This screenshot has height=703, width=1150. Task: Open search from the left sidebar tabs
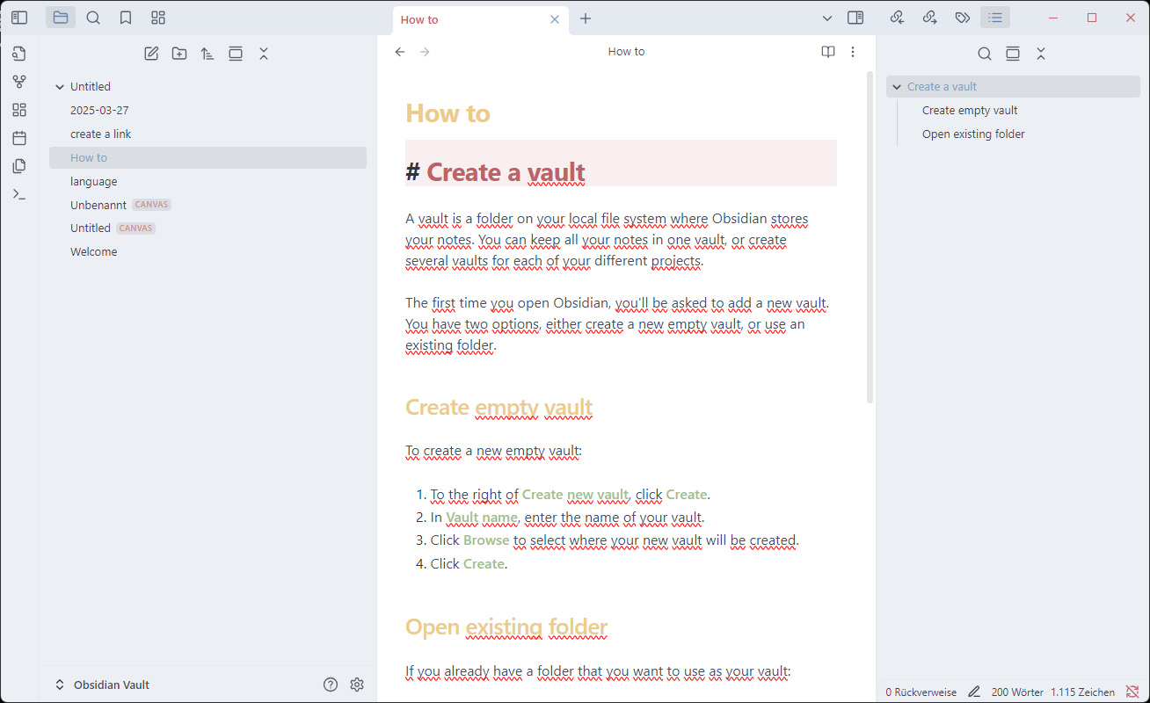(93, 18)
